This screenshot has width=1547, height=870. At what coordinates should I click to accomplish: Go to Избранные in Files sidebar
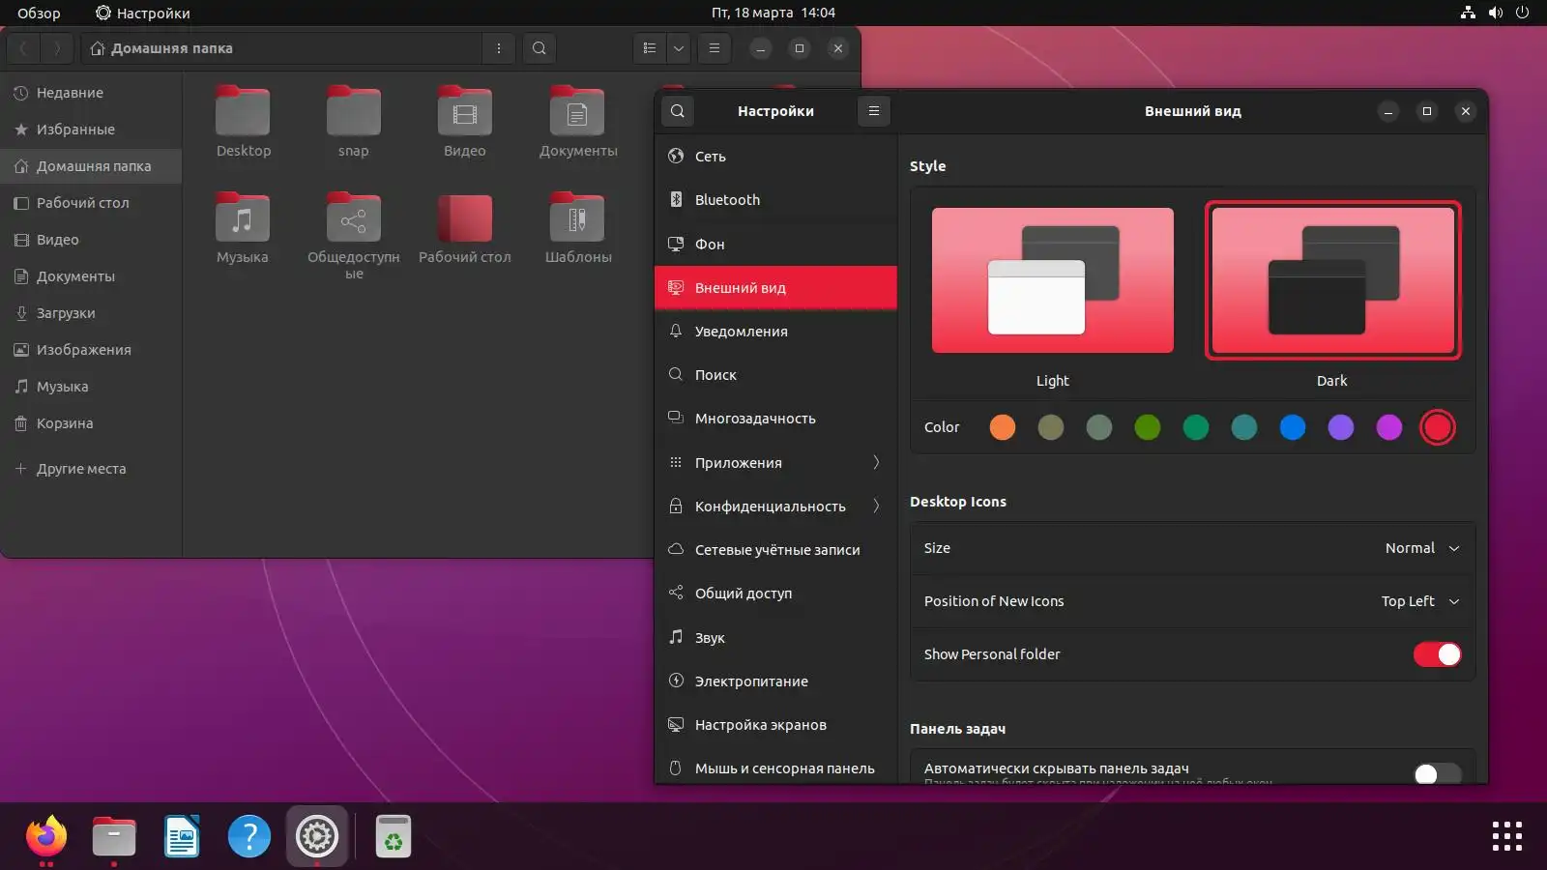pyautogui.click(x=91, y=130)
